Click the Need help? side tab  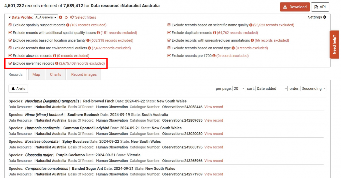point(334,45)
